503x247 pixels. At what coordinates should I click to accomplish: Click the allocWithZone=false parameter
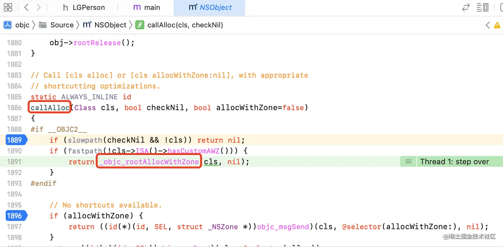point(260,108)
